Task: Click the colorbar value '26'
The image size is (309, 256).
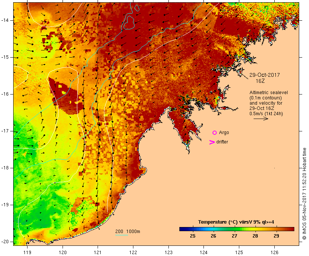Action: pos(213,236)
